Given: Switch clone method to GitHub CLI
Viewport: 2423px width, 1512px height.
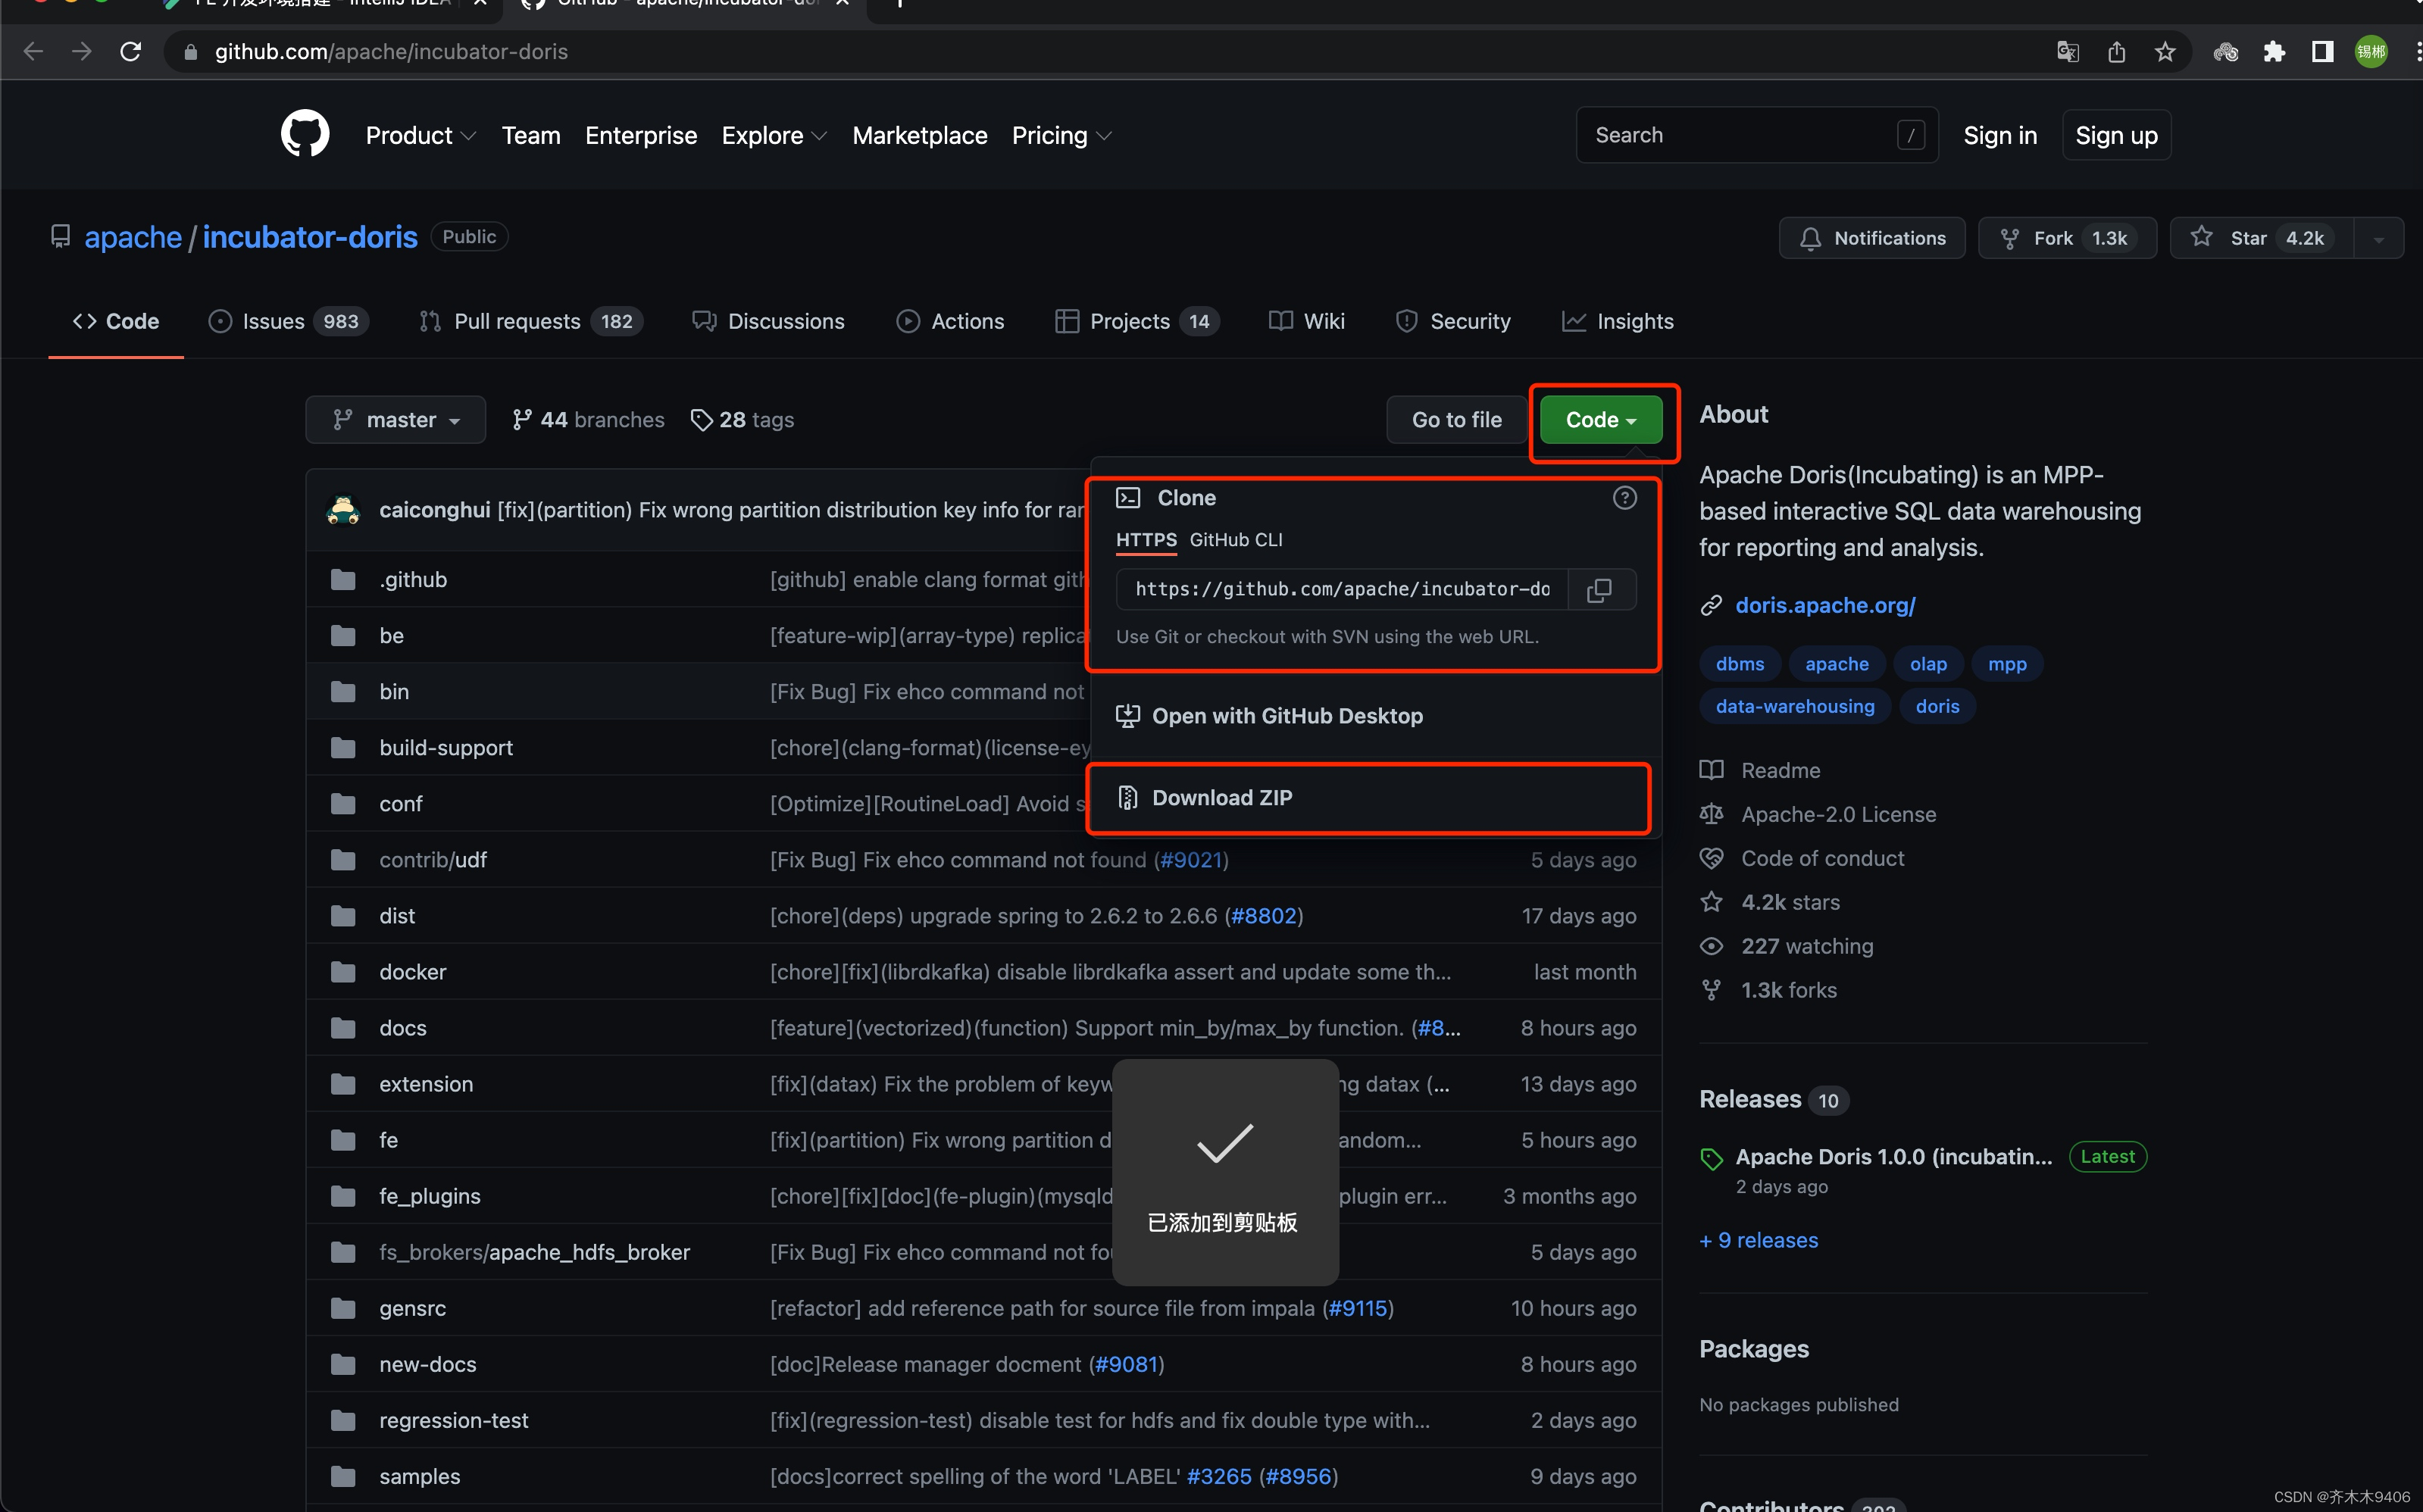Looking at the screenshot, I should click(x=1235, y=540).
